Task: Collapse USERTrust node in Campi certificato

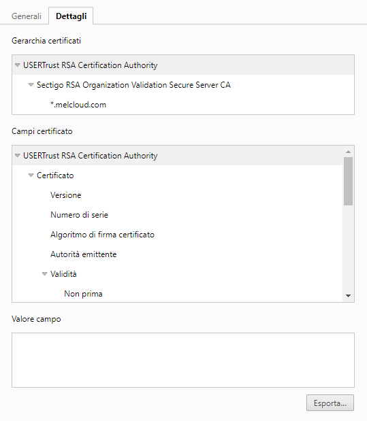Action: [18, 156]
